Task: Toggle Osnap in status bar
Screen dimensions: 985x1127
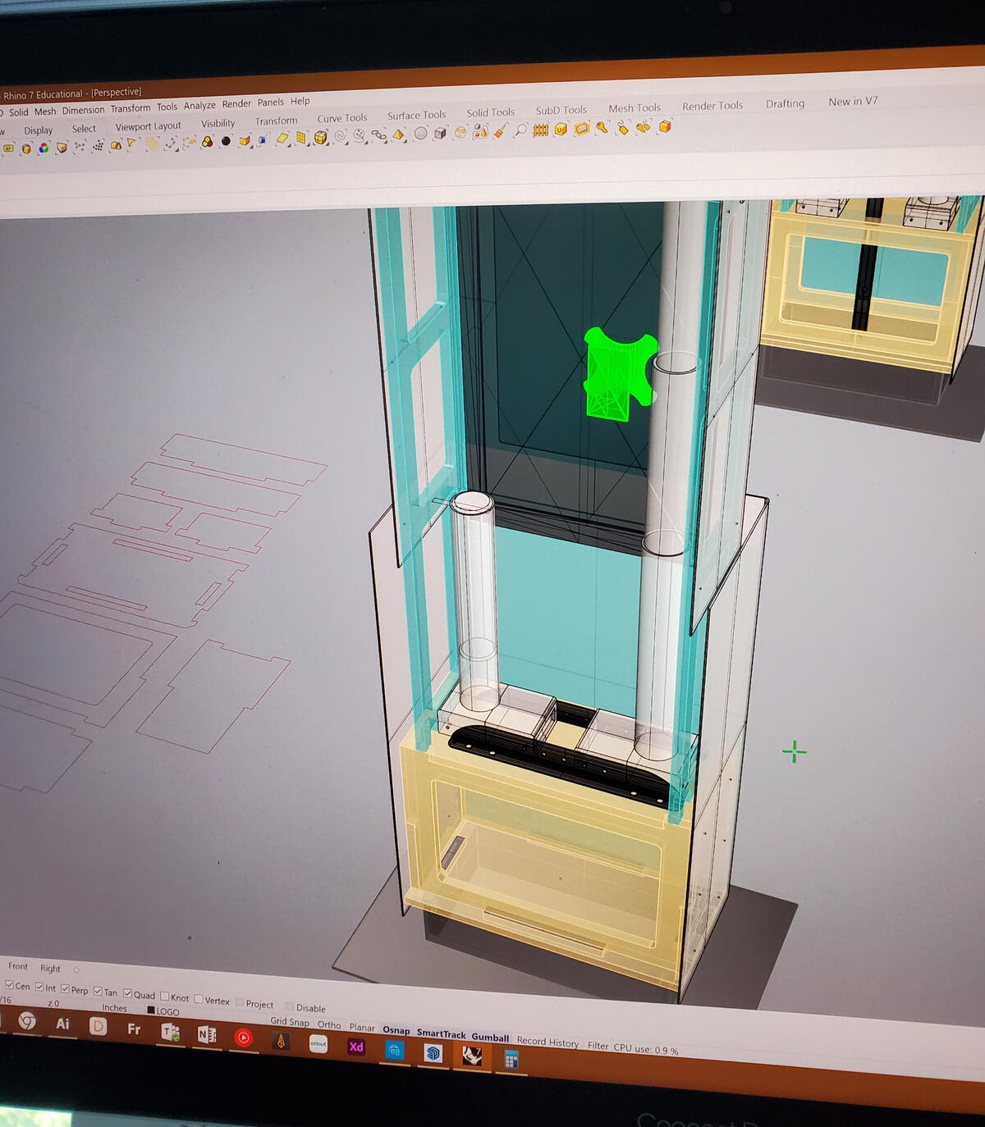Action: 396,1030
